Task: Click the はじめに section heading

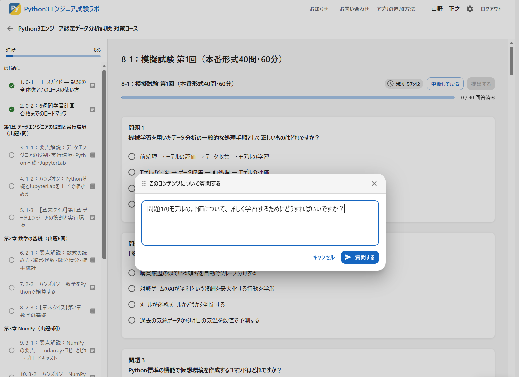Action: tap(12, 68)
